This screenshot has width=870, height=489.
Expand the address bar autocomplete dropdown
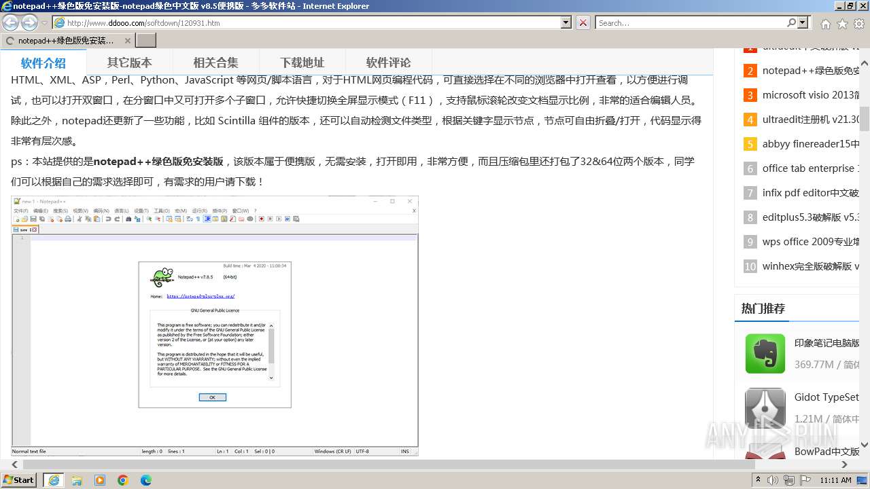pos(566,22)
